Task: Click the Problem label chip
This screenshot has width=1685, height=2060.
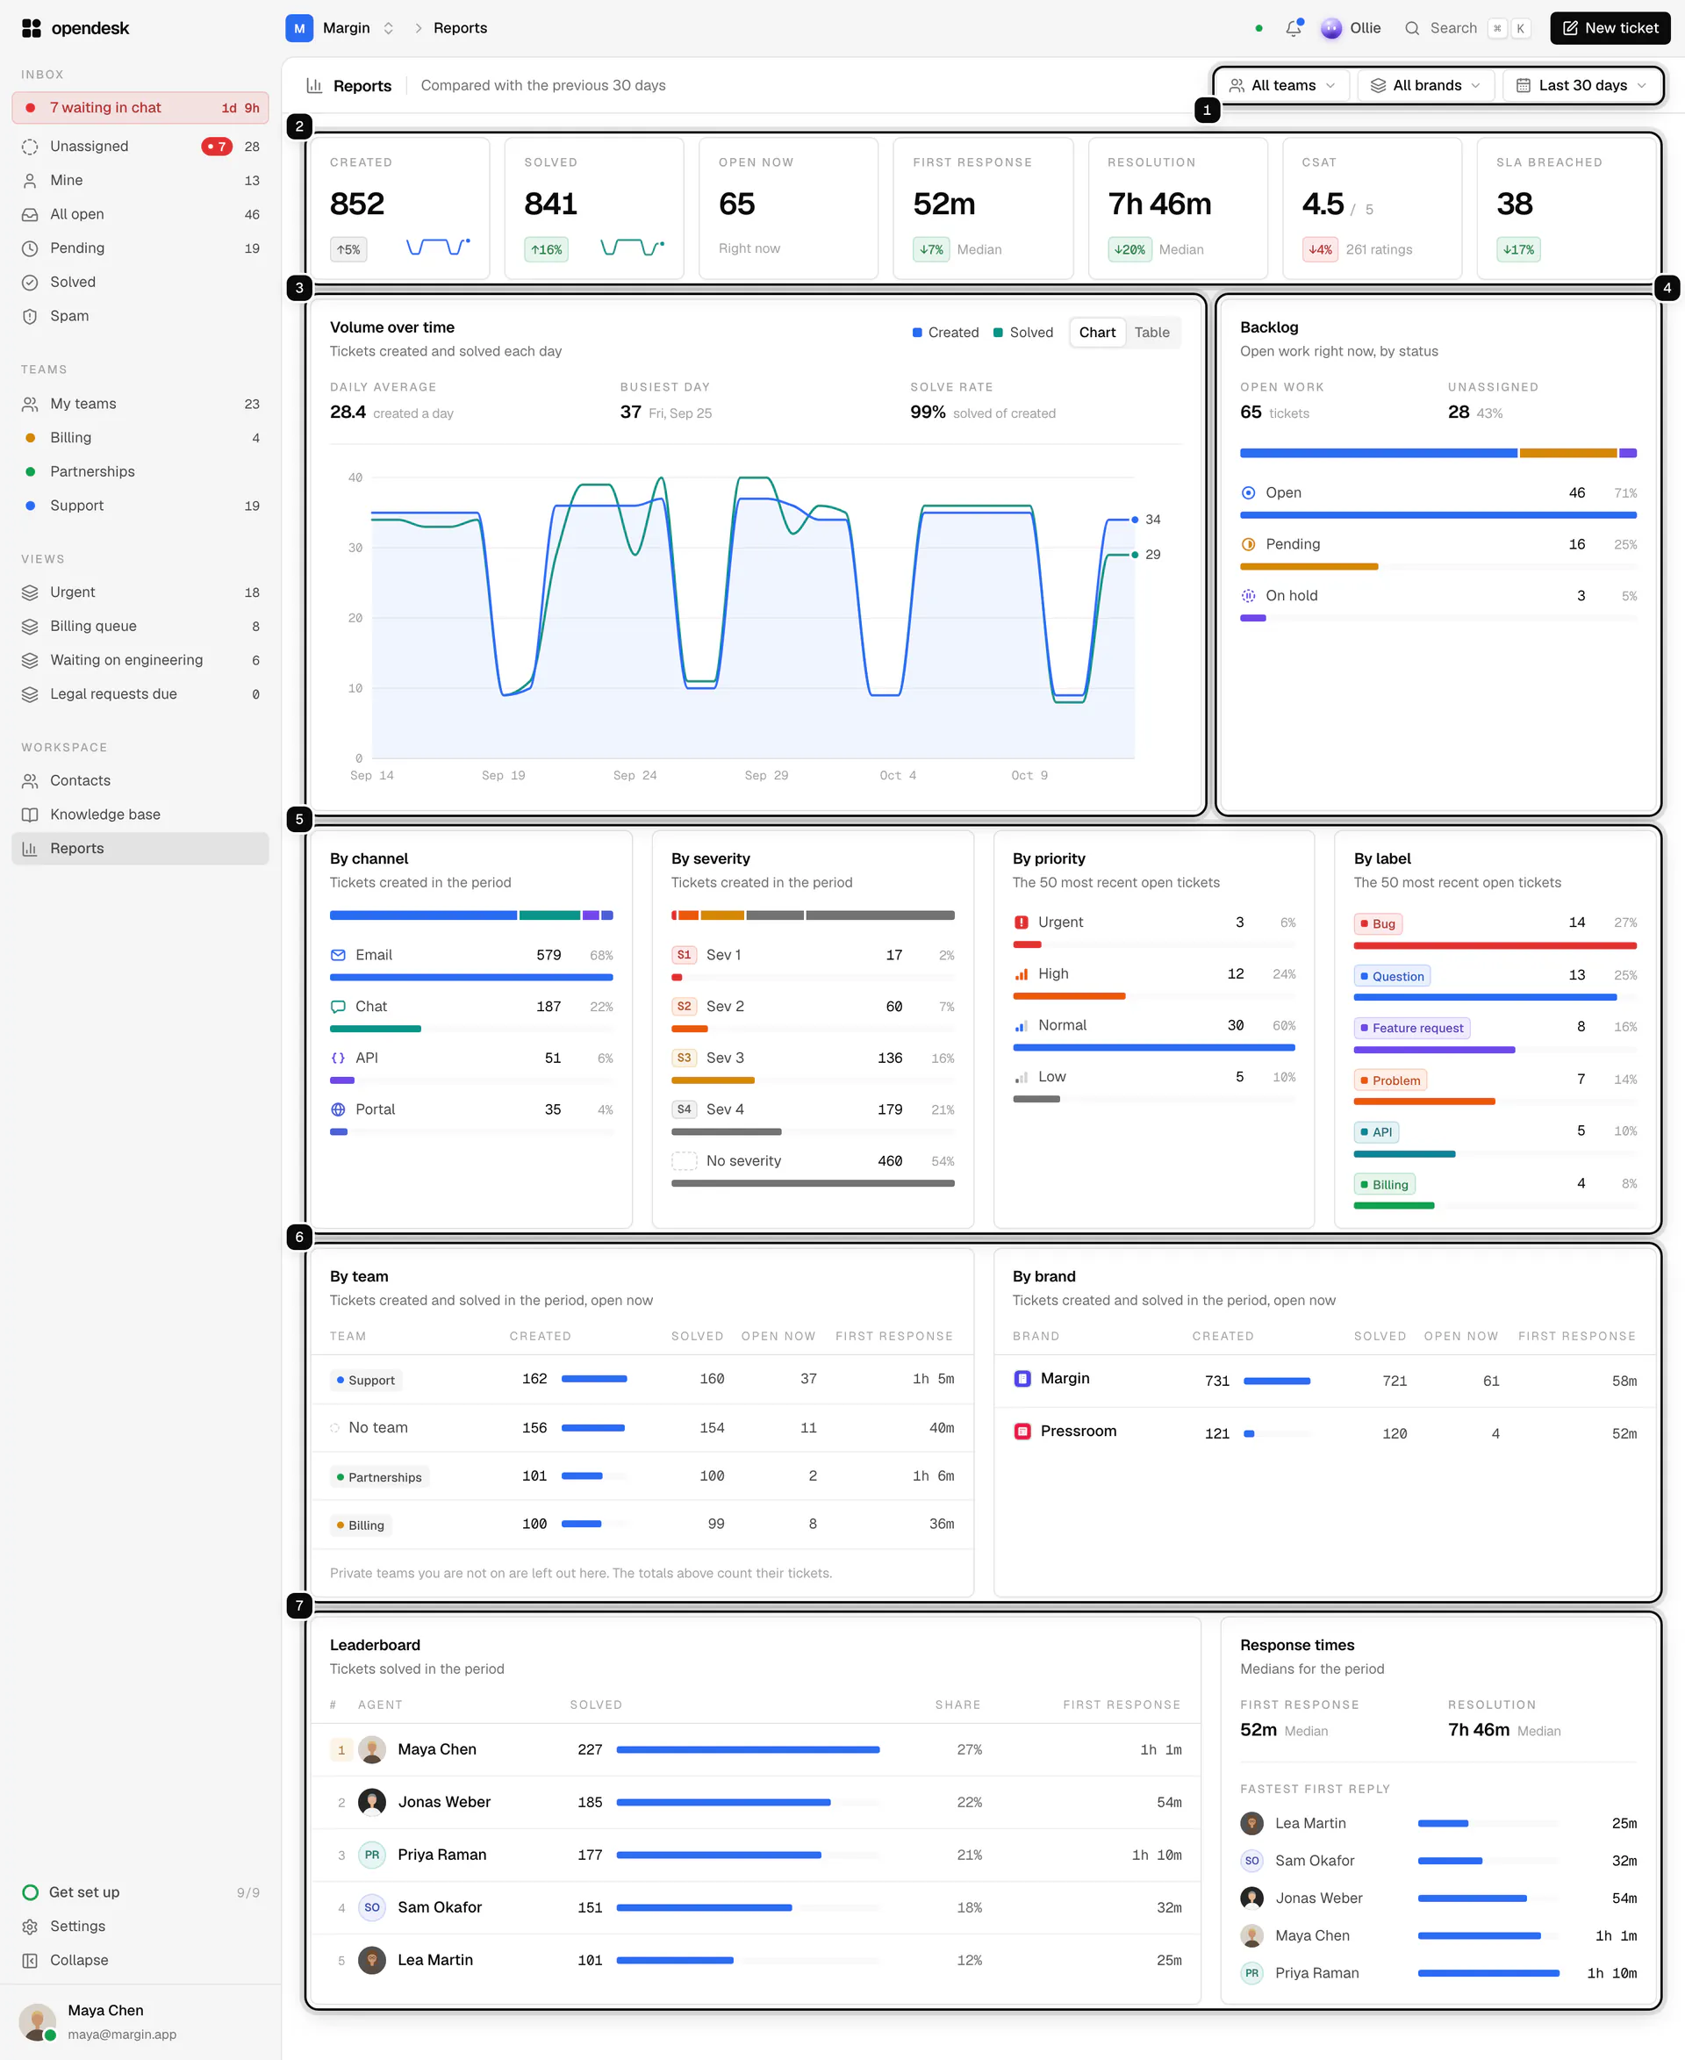Action: 1390,1080
